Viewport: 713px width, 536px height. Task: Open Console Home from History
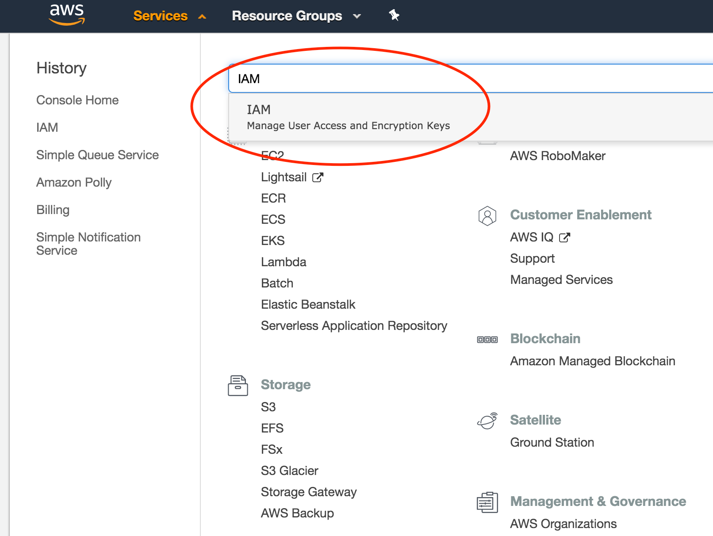(x=77, y=100)
